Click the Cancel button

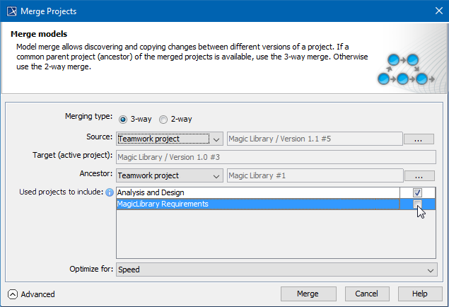click(366, 294)
